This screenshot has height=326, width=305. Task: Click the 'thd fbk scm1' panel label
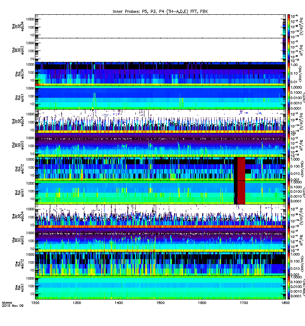pyautogui.click(x=20, y=192)
